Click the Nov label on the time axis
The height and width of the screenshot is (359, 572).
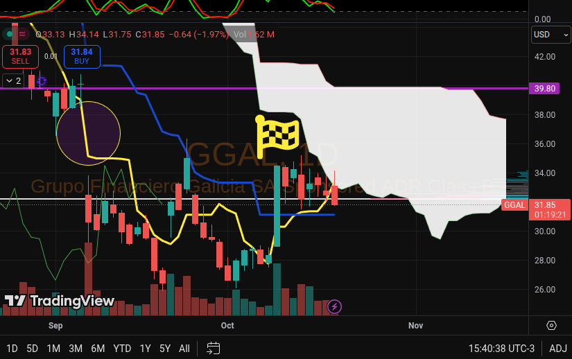point(415,326)
